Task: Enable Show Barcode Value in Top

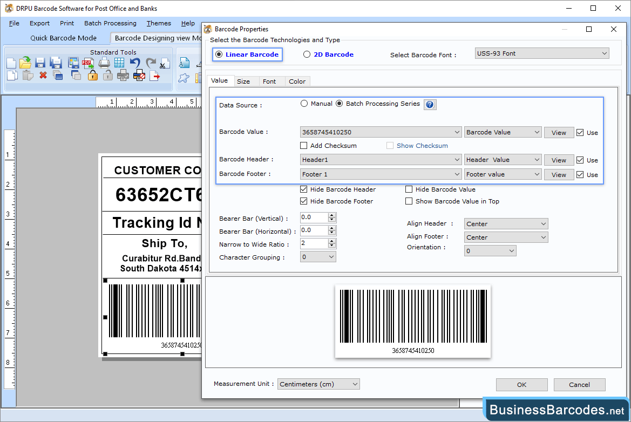Action: click(x=409, y=201)
